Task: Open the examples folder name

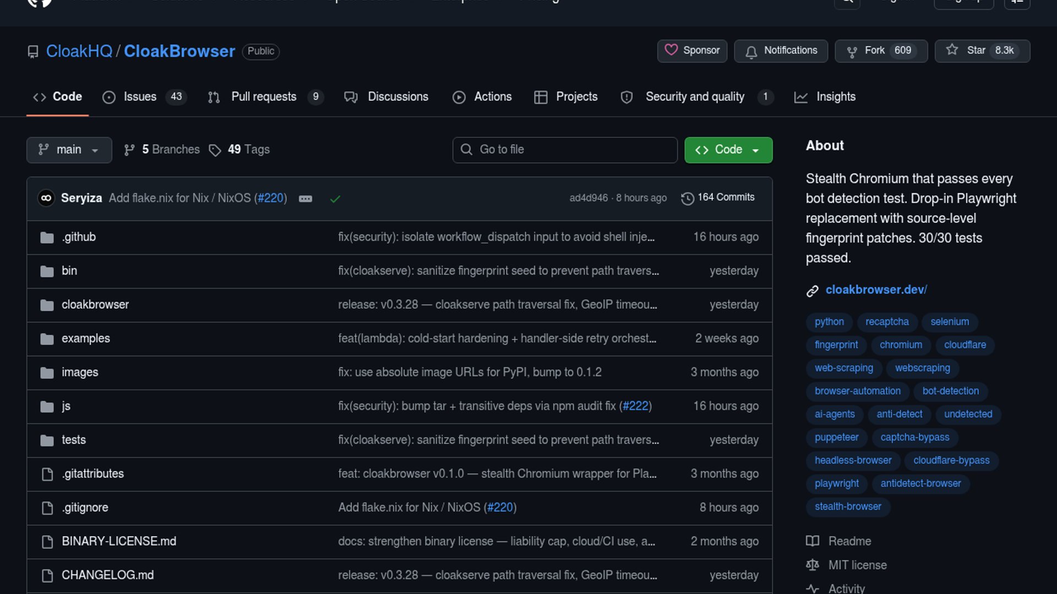Action: pyautogui.click(x=86, y=339)
